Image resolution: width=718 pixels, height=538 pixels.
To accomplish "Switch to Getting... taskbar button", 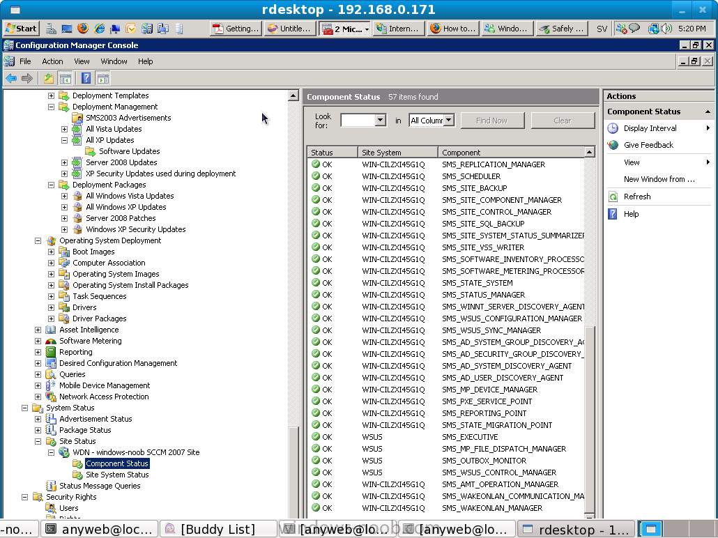I will pos(236,29).
